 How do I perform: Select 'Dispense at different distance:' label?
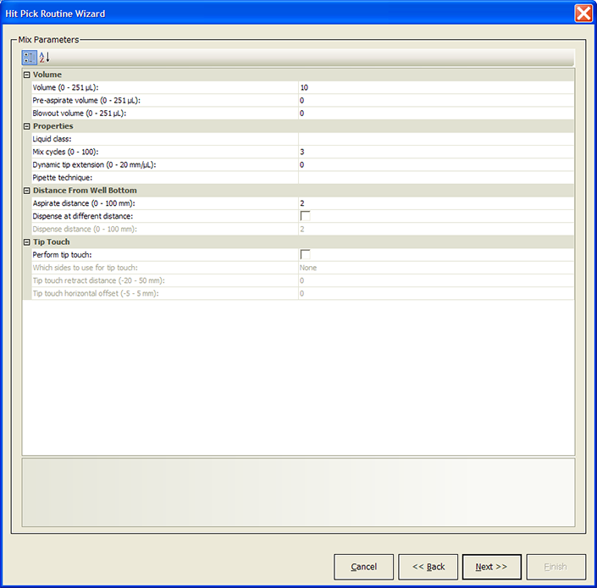(83, 216)
